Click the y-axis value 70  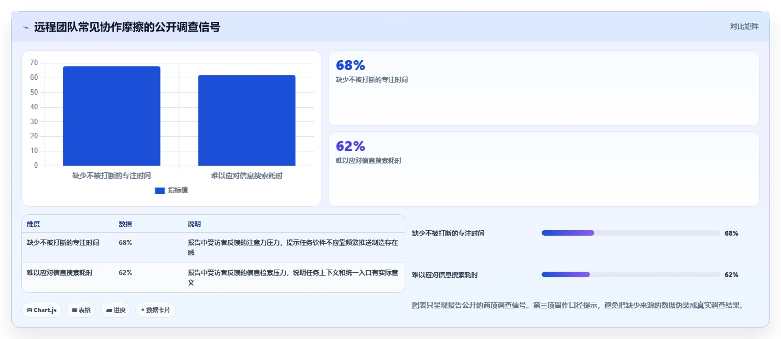[34, 63]
